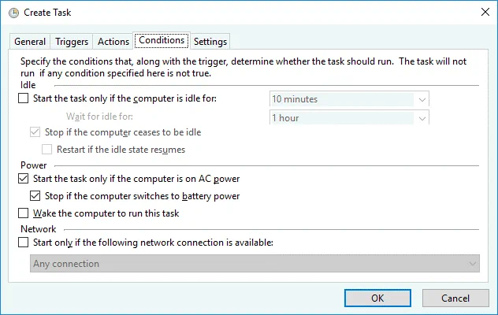Click the Cancel button
Screen dimensions: 498x315
click(455, 298)
